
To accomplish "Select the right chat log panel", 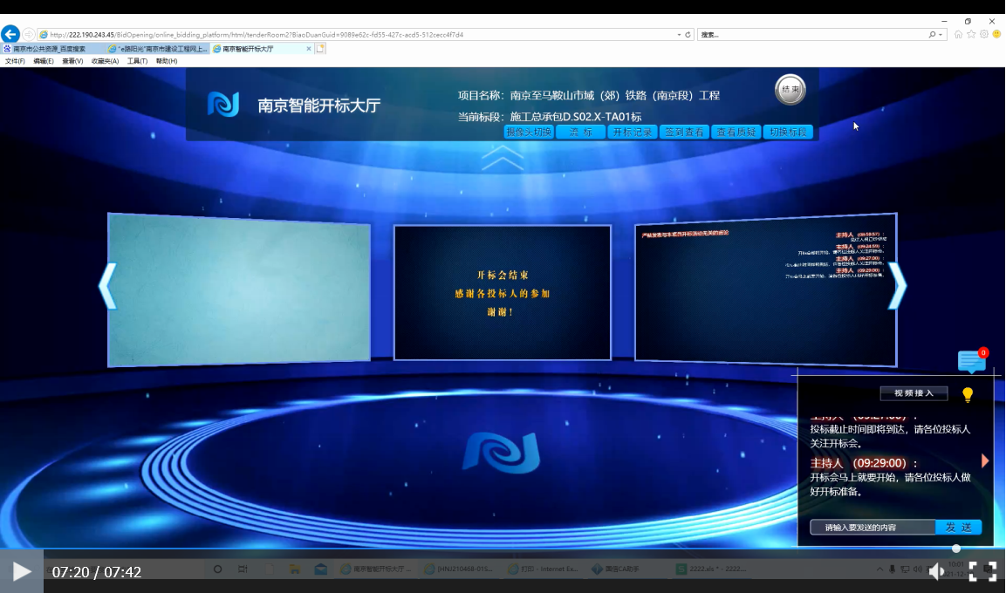I will pos(765,290).
